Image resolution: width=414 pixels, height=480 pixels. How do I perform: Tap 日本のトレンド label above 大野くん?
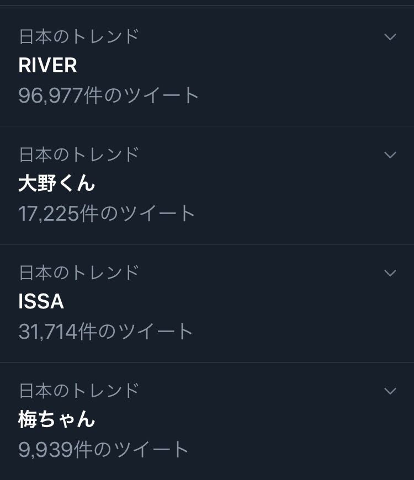tap(79, 154)
